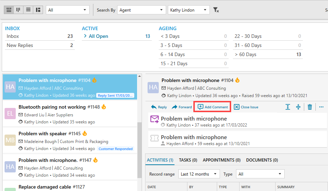This screenshot has width=328, height=191.
Task: Open the Inbox row with 23 items
Action: tap(40, 36)
